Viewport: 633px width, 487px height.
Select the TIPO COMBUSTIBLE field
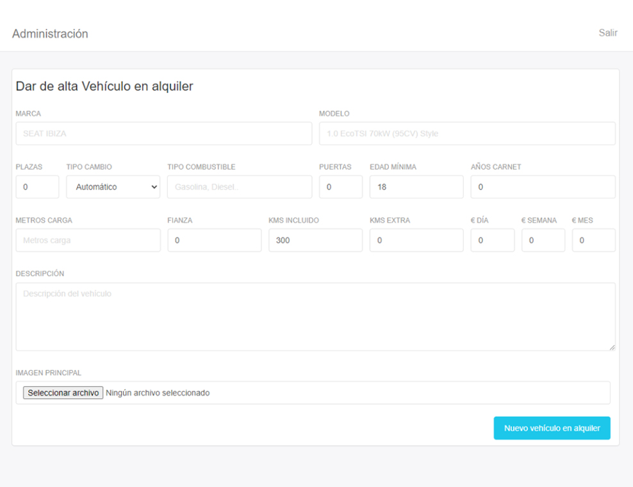(239, 186)
